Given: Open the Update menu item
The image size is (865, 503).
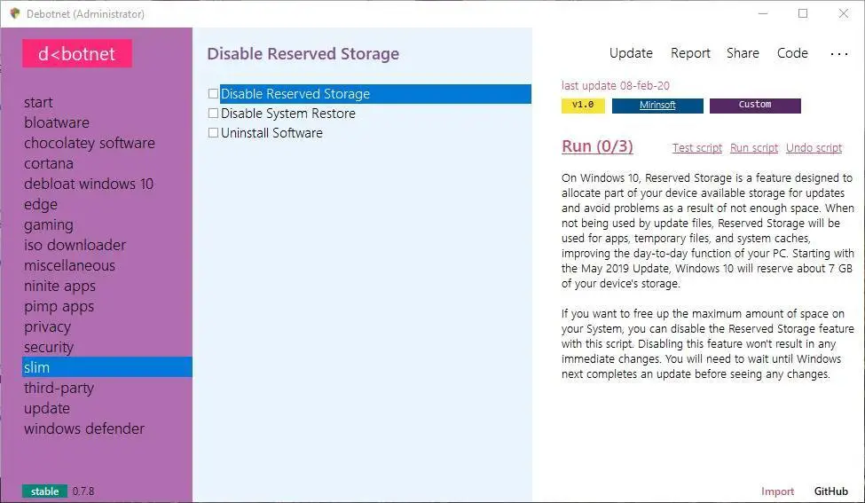Looking at the screenshot, I should pos(631,53).
